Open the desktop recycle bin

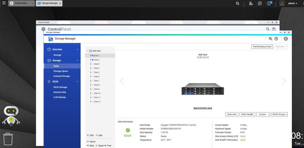click(x=8, y=139)
